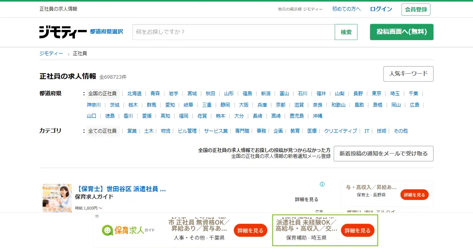473x248 pixels.
Task: Filter by 愛知 prefecture
Action: click(x=170, y=105)
